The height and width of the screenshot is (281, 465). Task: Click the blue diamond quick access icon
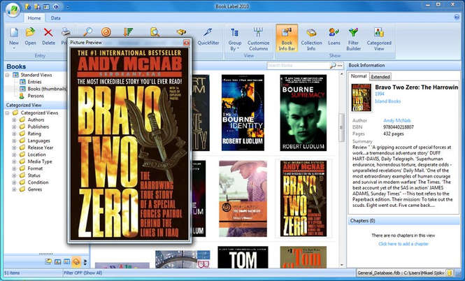[55, 6]
